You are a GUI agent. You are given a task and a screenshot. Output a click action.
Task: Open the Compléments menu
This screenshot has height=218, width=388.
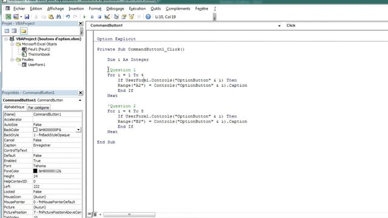pos(178,8)
